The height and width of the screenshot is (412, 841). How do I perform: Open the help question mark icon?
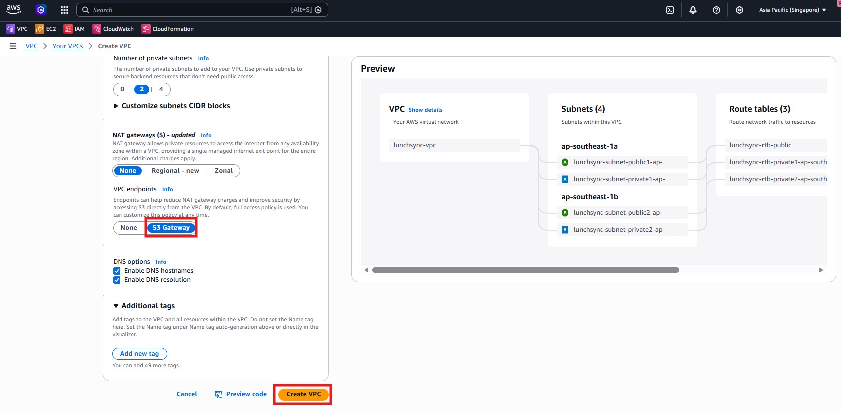pyautogui.click(x=716, y=10)
